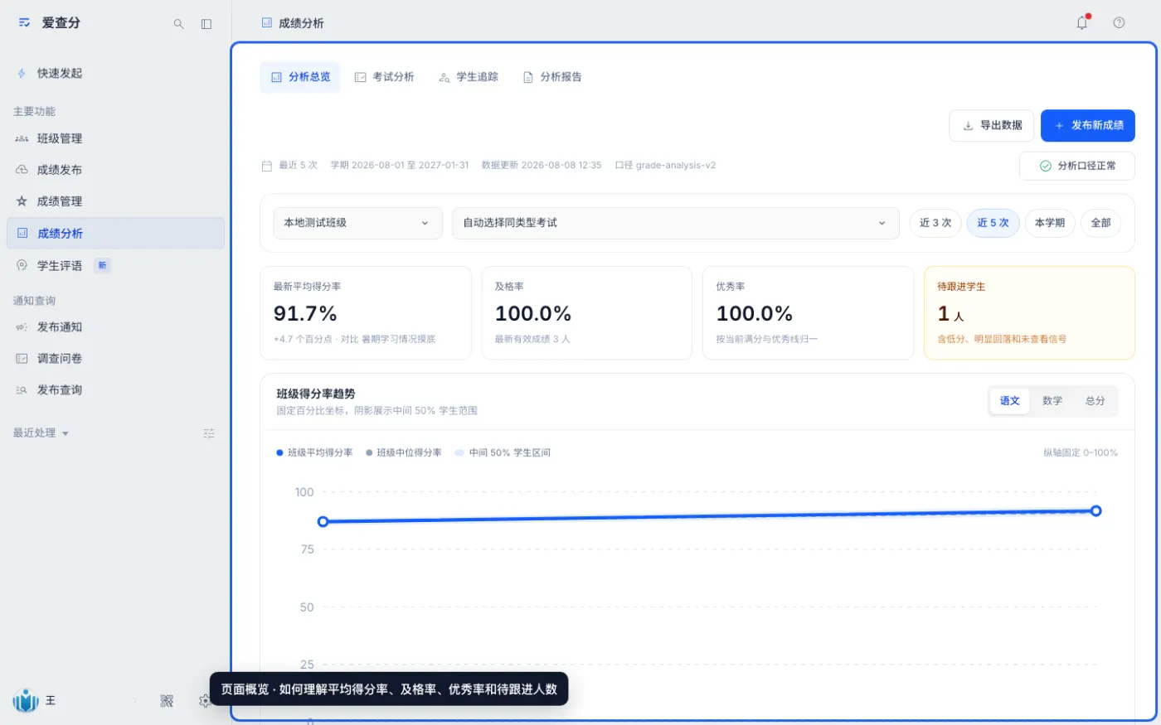Click the 导出数据 button
This screenshot has width=1161, height=725.
coord(991,126)
